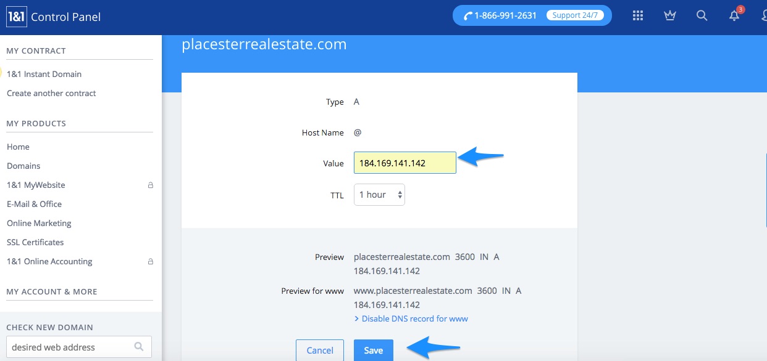Open the TTL dropdown

379,195
